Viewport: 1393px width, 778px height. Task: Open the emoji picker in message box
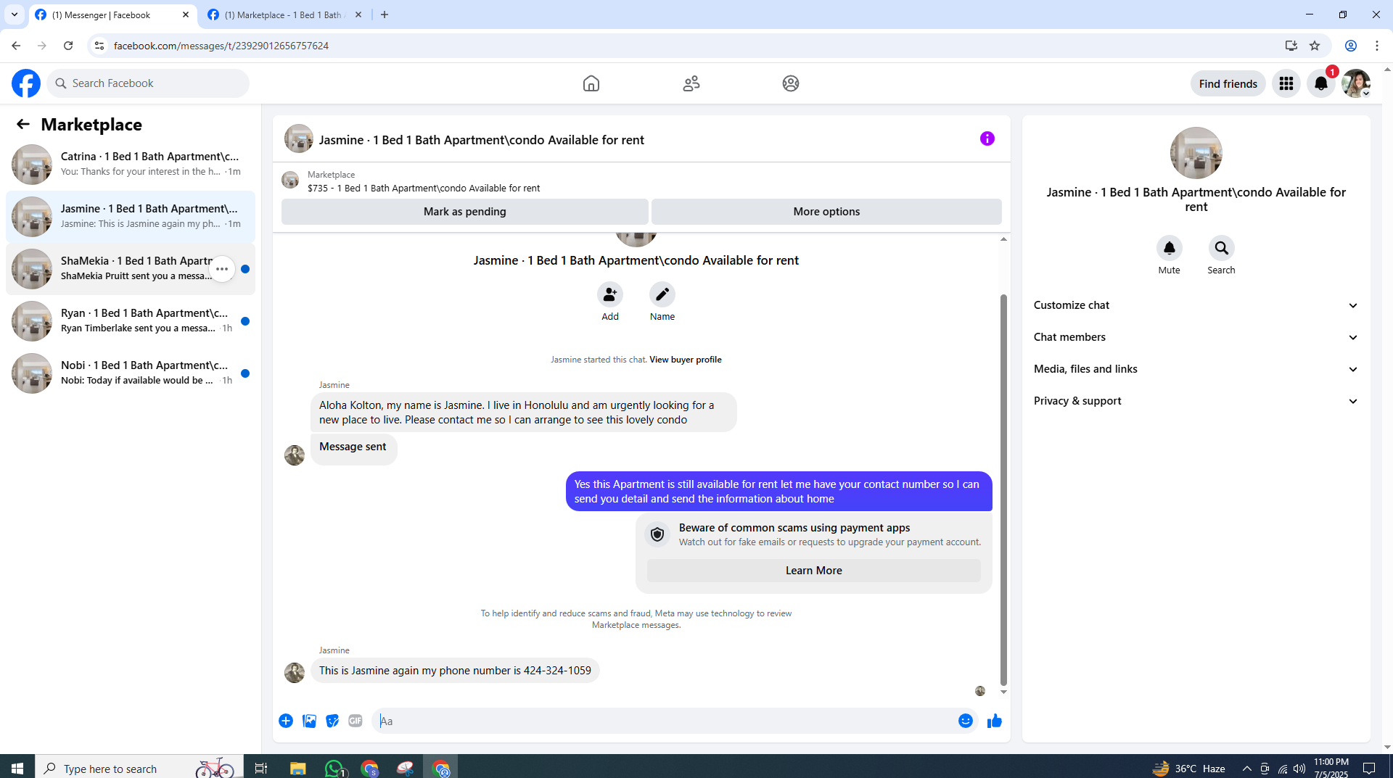pyautogui.click(x=965, y=721)
